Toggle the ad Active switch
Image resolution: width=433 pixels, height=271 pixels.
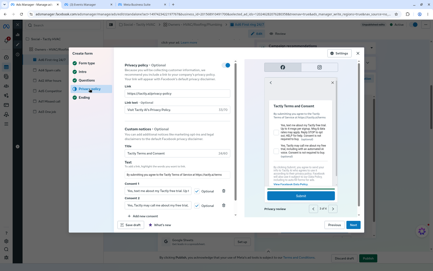(x=413, y=25)
